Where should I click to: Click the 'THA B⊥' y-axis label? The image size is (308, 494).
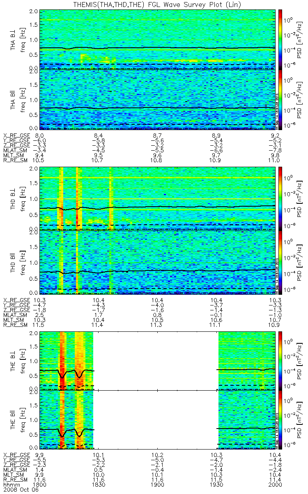click(13, 39)
